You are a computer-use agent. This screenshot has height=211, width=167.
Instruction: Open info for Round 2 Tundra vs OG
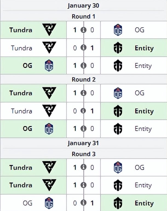click(83, 93)
